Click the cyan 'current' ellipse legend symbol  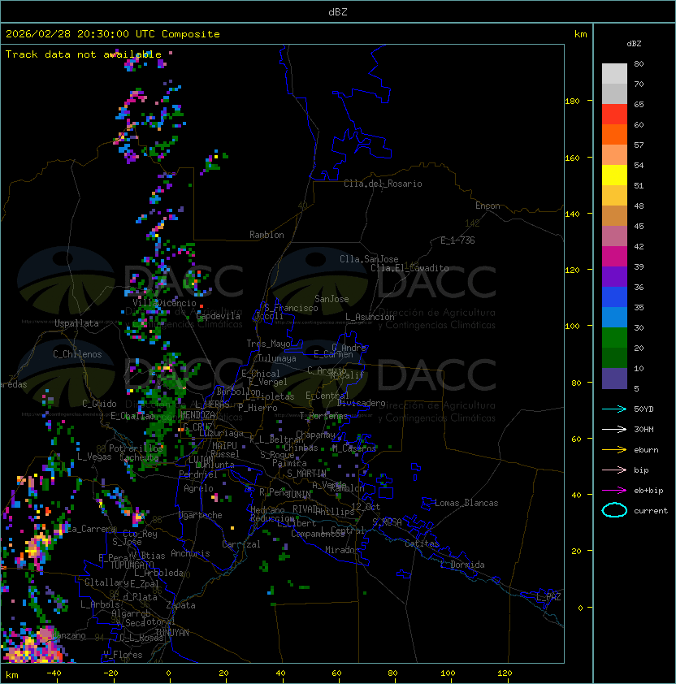coord(614,510)
